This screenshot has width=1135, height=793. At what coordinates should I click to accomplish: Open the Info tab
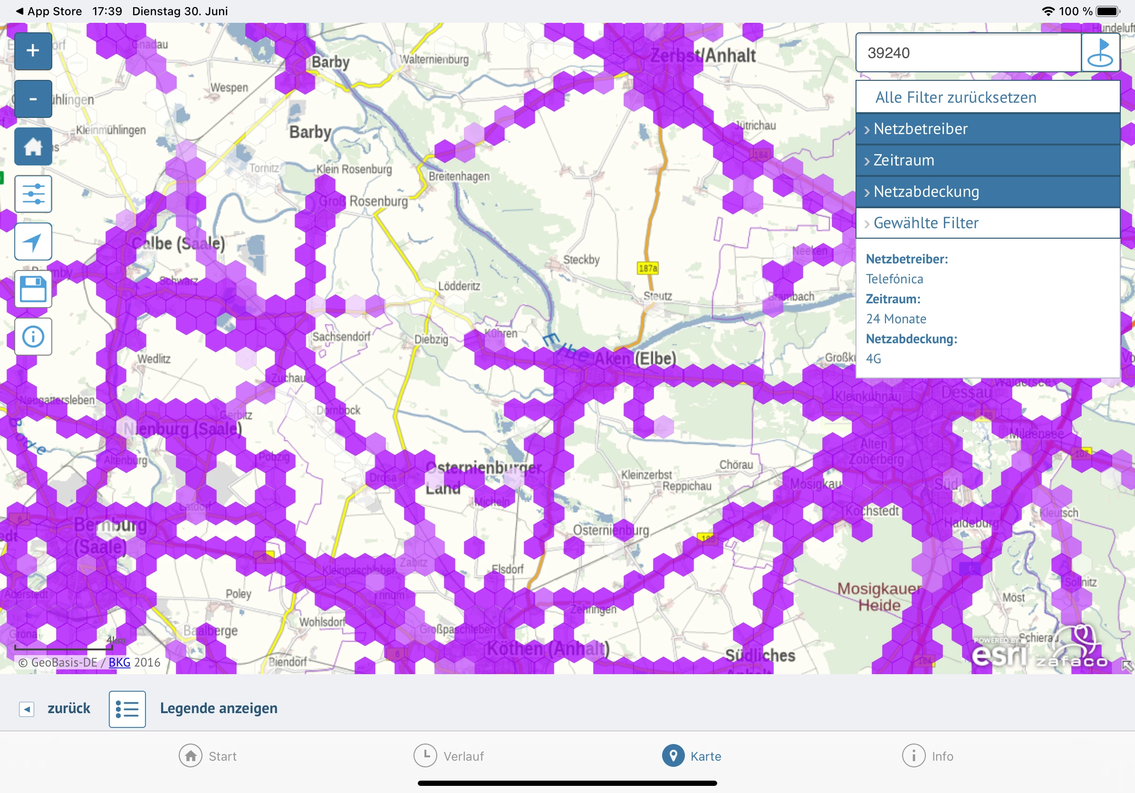coord(927,756)
